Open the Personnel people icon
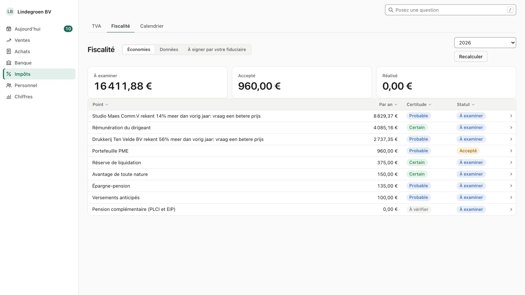The width and height of the screenshot is (525, 295). coord(9,85)
